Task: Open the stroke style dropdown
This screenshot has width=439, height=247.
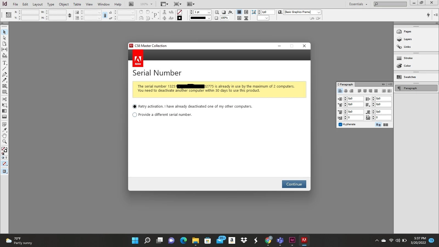Action: (x=209, y=18)
